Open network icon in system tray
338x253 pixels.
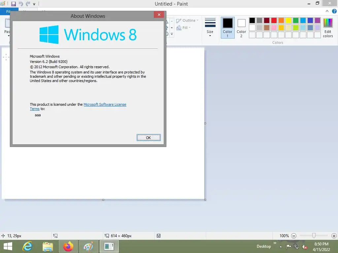(x=297, y=247)
